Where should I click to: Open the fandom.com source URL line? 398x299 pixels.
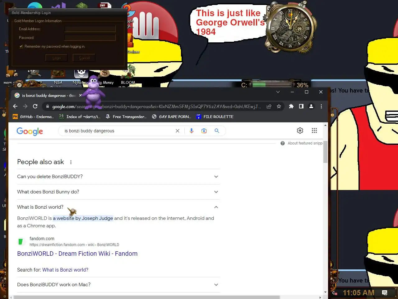tap(74, 245)
